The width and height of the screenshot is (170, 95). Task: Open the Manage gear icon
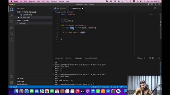11,82
